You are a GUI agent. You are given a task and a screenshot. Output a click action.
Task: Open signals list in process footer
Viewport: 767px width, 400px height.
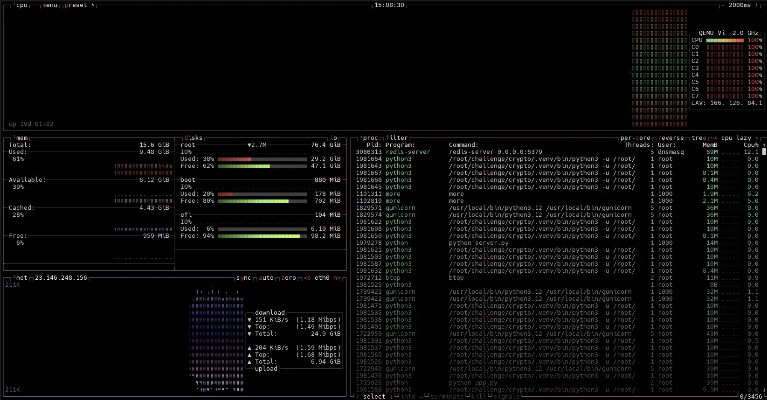506,397
